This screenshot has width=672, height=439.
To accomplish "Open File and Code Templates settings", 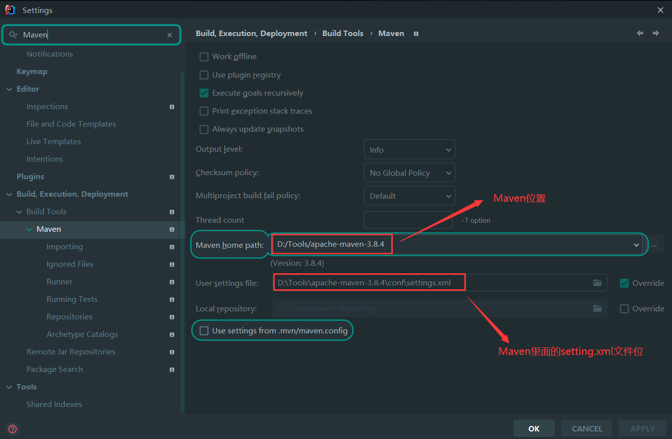I will pyautogui.click(x=71, y=124).
